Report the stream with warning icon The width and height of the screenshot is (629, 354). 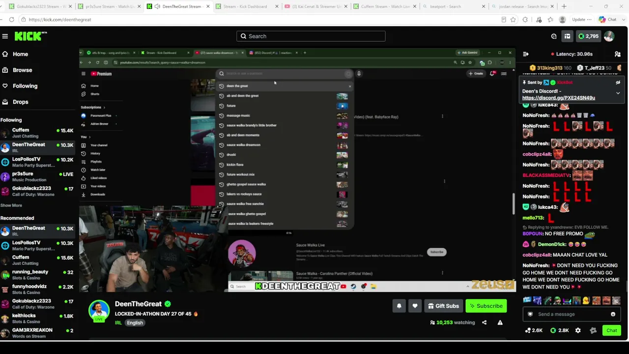coord(500,323)
